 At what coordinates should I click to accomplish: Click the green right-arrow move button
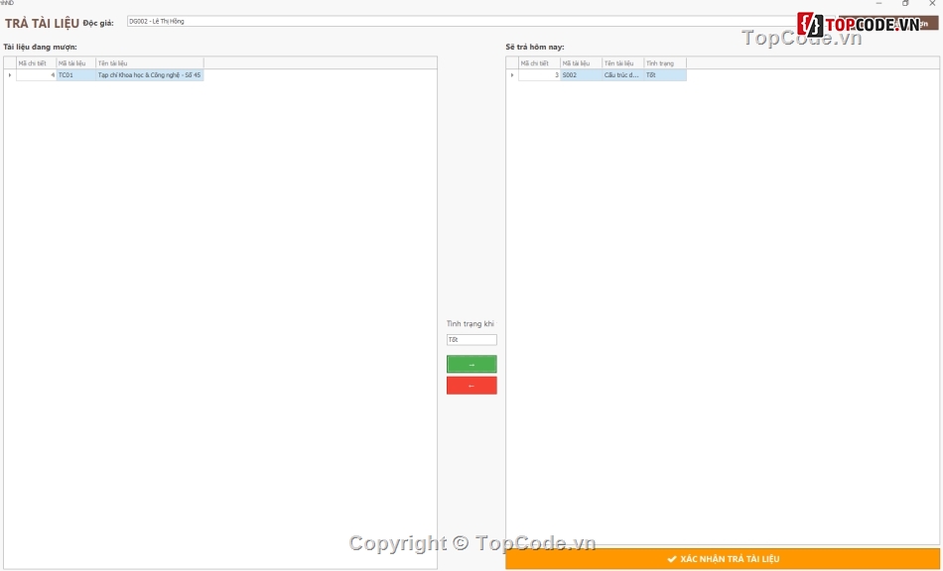coord(471,365)
